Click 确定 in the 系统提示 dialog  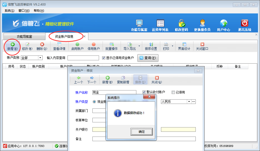click(x=142, y=132)
